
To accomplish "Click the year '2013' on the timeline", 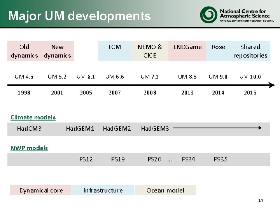I will [187, 93].
